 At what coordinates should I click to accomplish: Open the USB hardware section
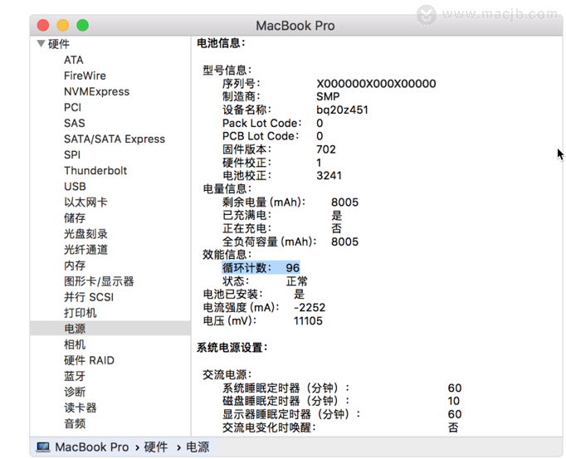[x=75, y=187]
